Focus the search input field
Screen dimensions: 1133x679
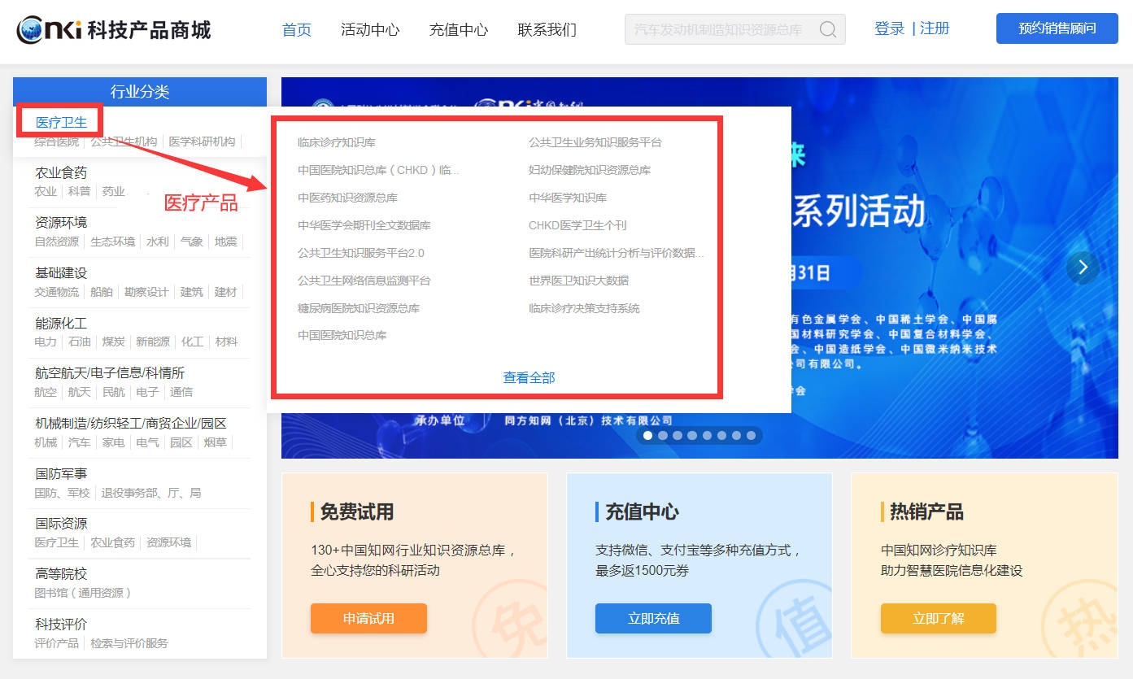point(734,29)
